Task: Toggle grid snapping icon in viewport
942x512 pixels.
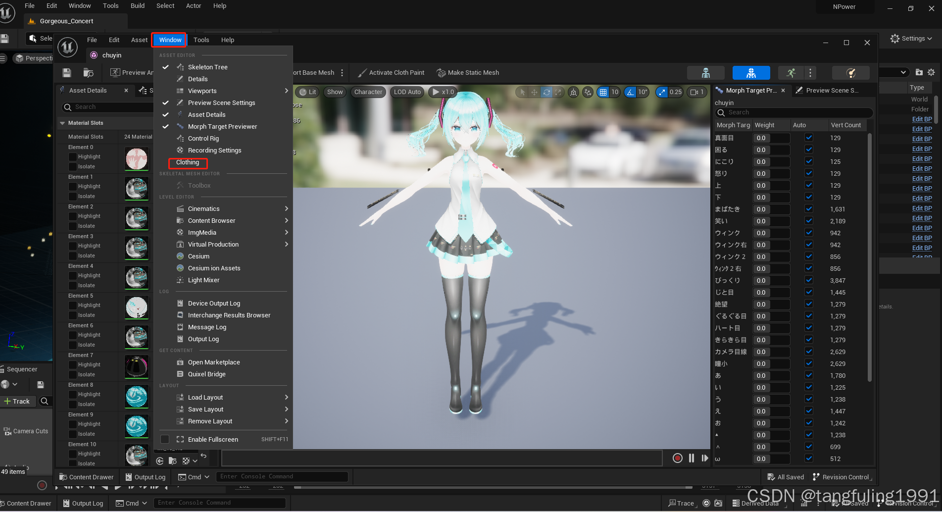Action: 603,92
